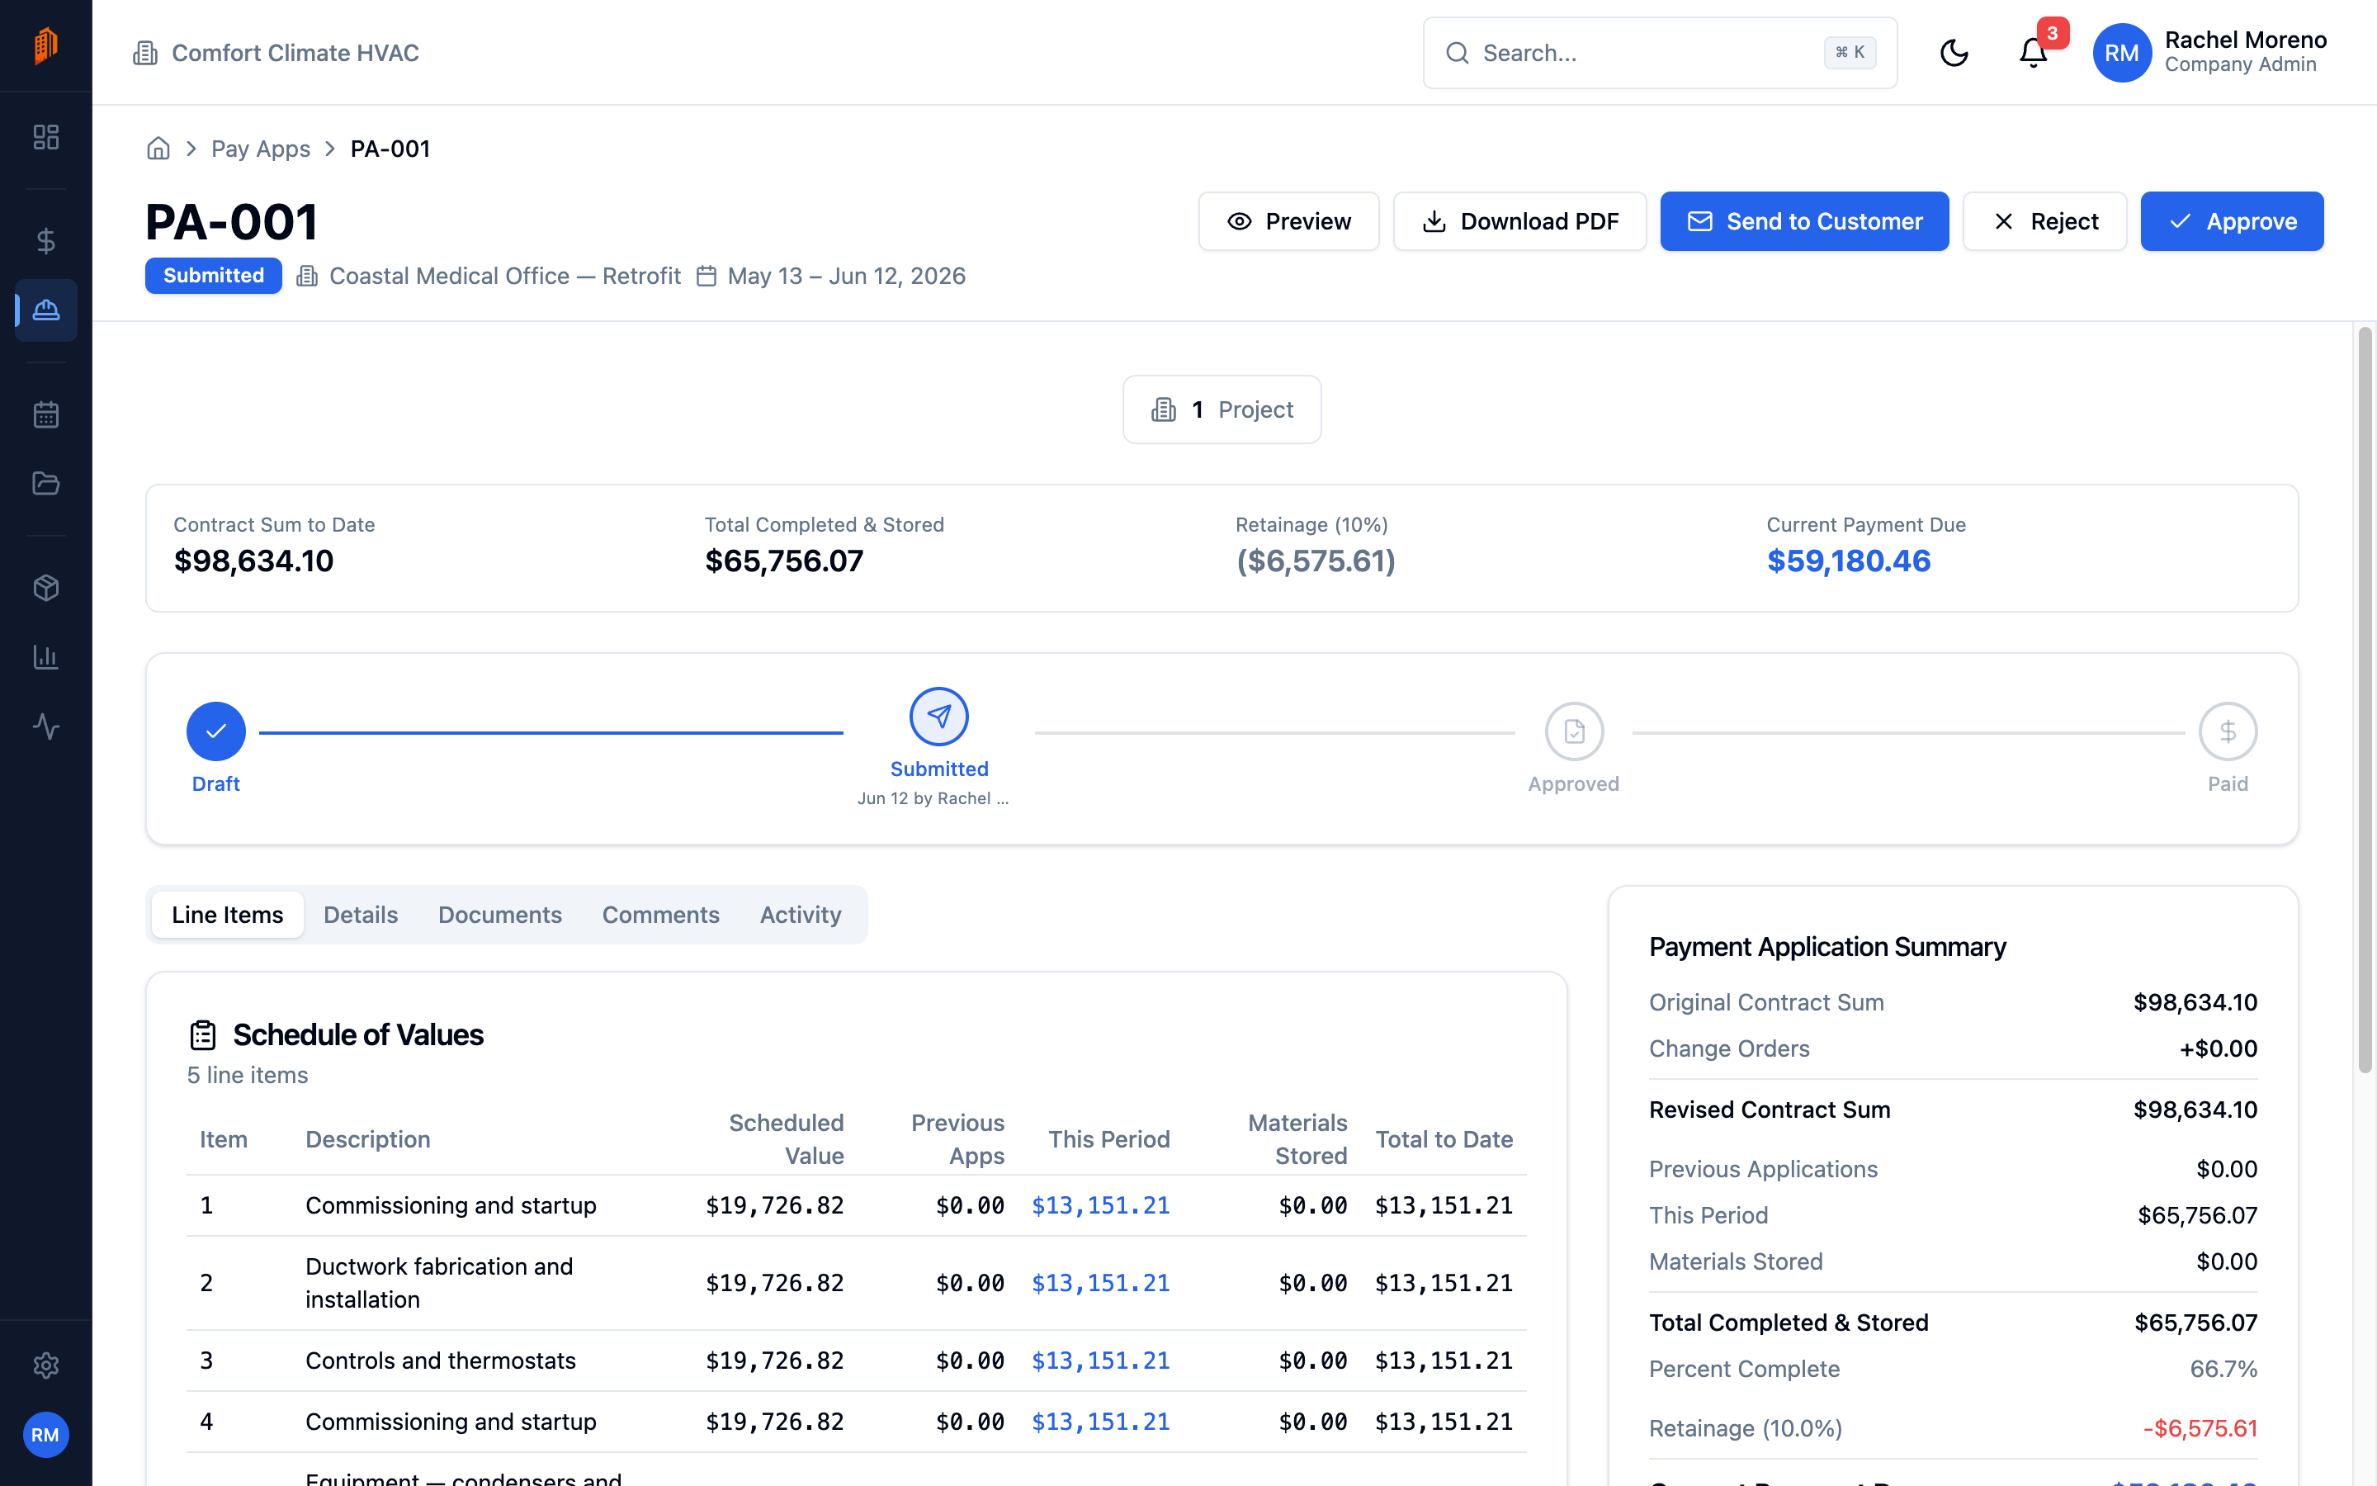Click the vertical page scrollbar
The height and width of the screenshot is (1486, 2377).
(2365, 700)
